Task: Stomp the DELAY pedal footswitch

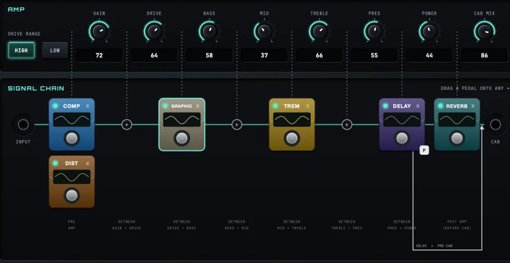Action: [x=402, y=138]
